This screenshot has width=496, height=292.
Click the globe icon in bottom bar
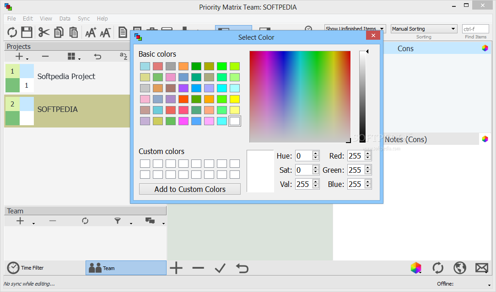coord(459,268)
